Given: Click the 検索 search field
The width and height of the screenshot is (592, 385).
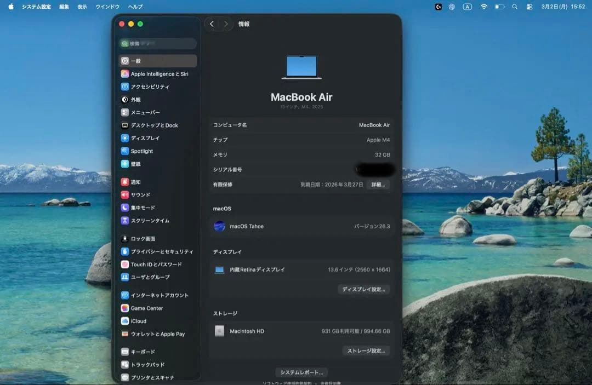Looking at the screenshot, I should point(157,43).
